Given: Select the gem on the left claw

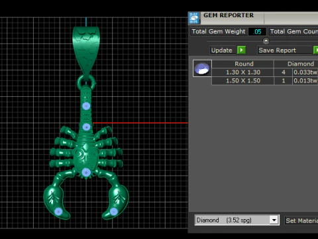Looking at the screenshot, I should tap(58, 212).
